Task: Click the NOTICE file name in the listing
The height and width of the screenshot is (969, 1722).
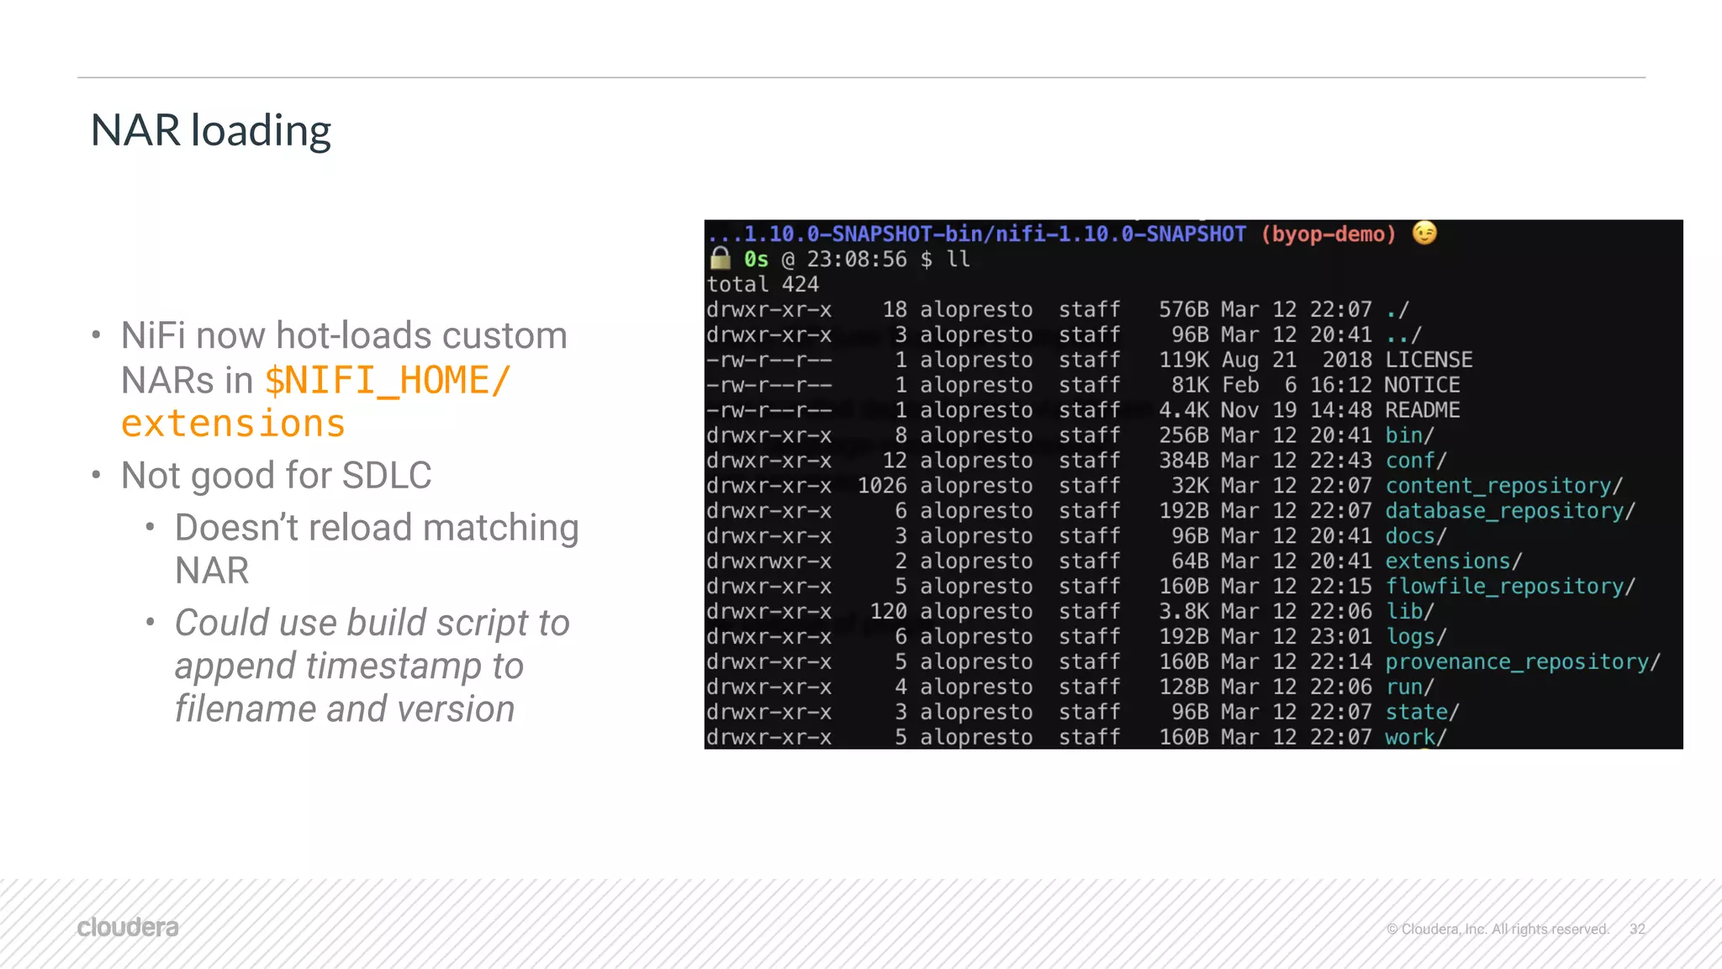Action: pyautogui.click(x=1423, y=385)
